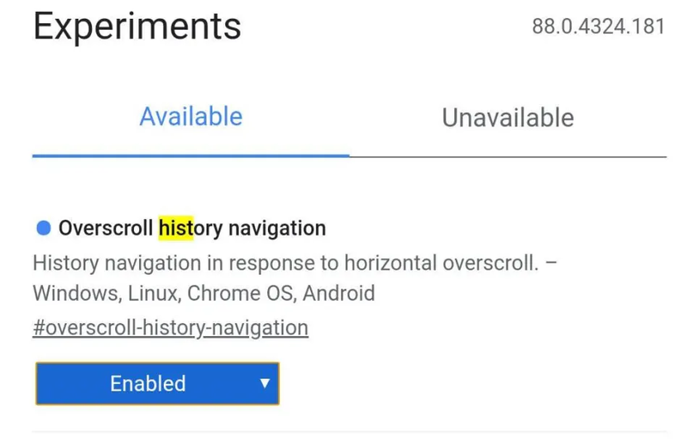The image size is (699, 446).
Task: Switch to the Available tab
Action: [x=191, y=116]
